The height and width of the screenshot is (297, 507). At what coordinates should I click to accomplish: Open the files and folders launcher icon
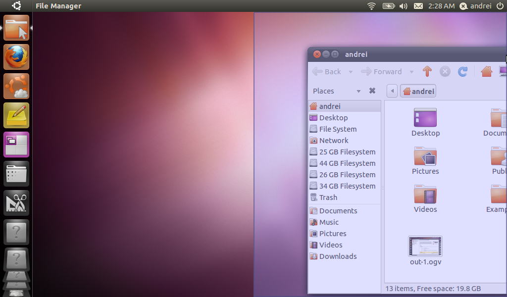[16, 174]
